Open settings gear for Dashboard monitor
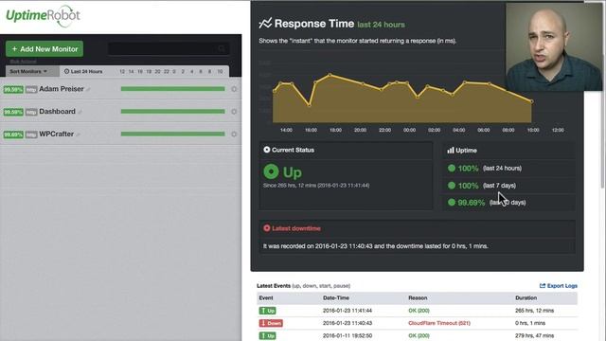This screenshot has height=341, width=606. (234, 112)
